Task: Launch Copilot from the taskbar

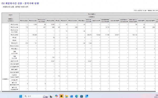Action: pyautogui.click(x=56, y=96)
